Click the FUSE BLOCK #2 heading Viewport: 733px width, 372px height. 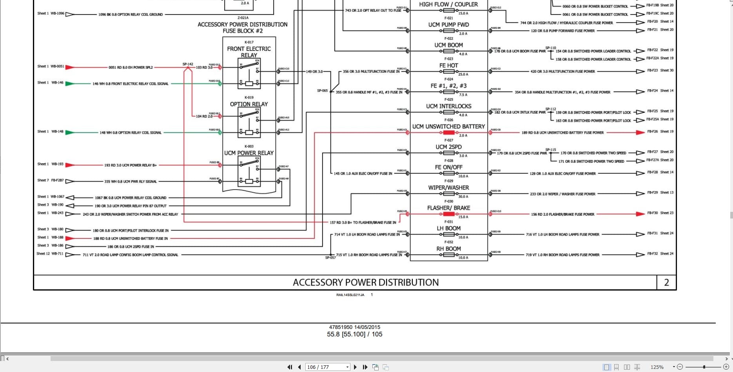[x=243, y=31]
